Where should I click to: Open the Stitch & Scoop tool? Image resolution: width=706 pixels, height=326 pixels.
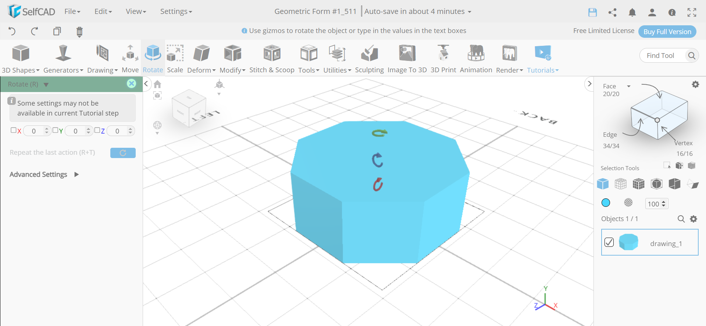272,59
